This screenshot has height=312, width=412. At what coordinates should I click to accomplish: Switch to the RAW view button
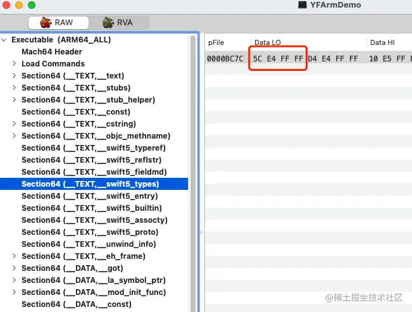pyautogui.click(x=58, y=23)
